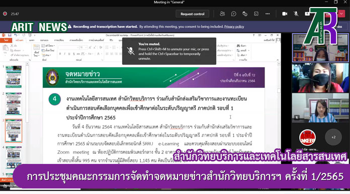Viewport: 350px width, 194px height.
Task: Toggle the camera in Teams
Action: coord(285,14)
